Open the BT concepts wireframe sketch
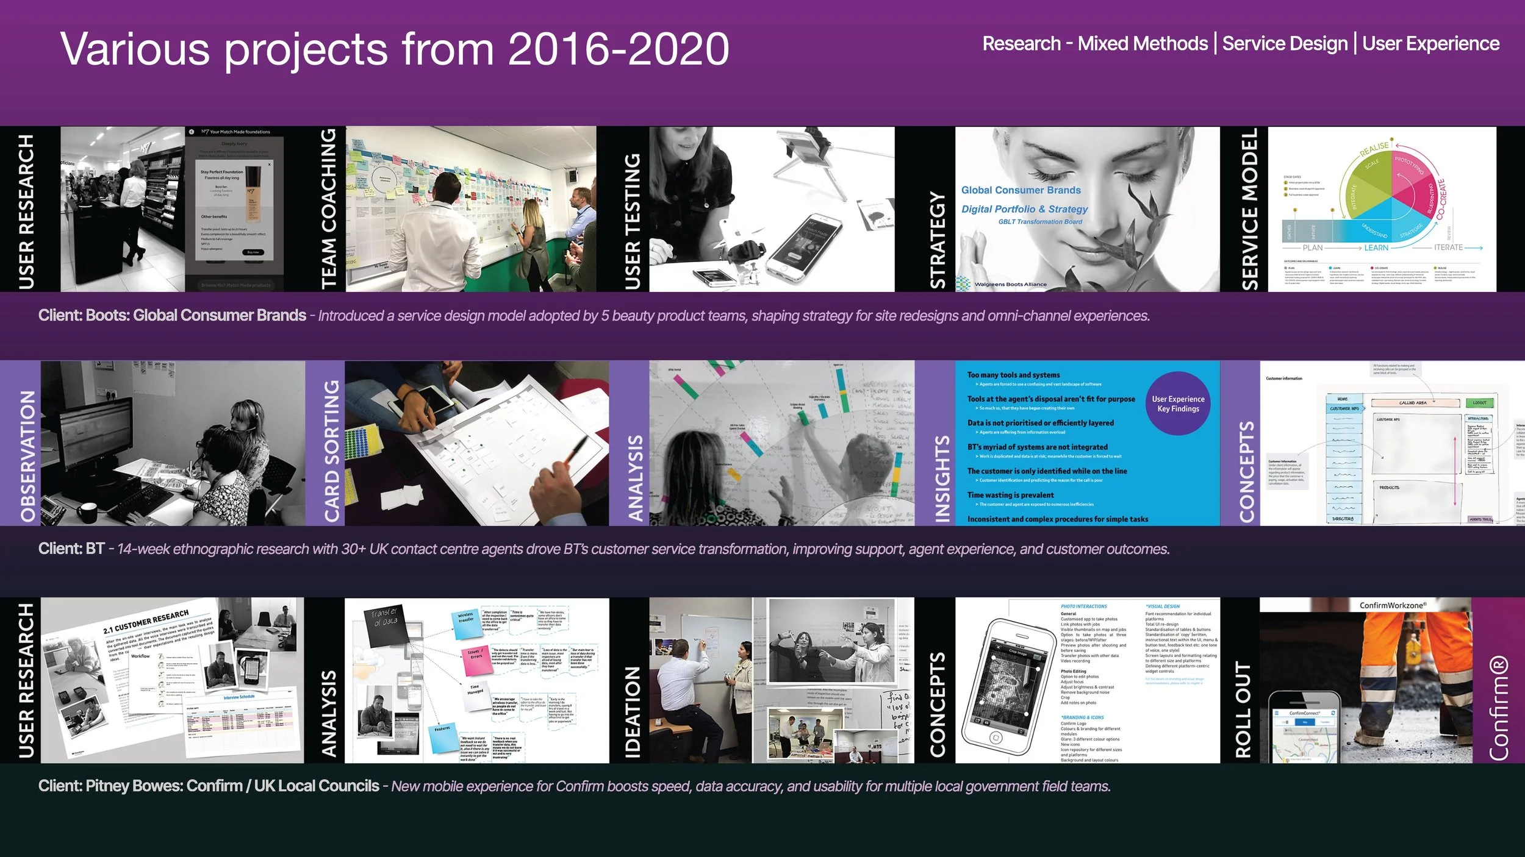Image resolution: width=1525 pixels, height=857 pixels. pyautogui.click(x=1392, y=443)
